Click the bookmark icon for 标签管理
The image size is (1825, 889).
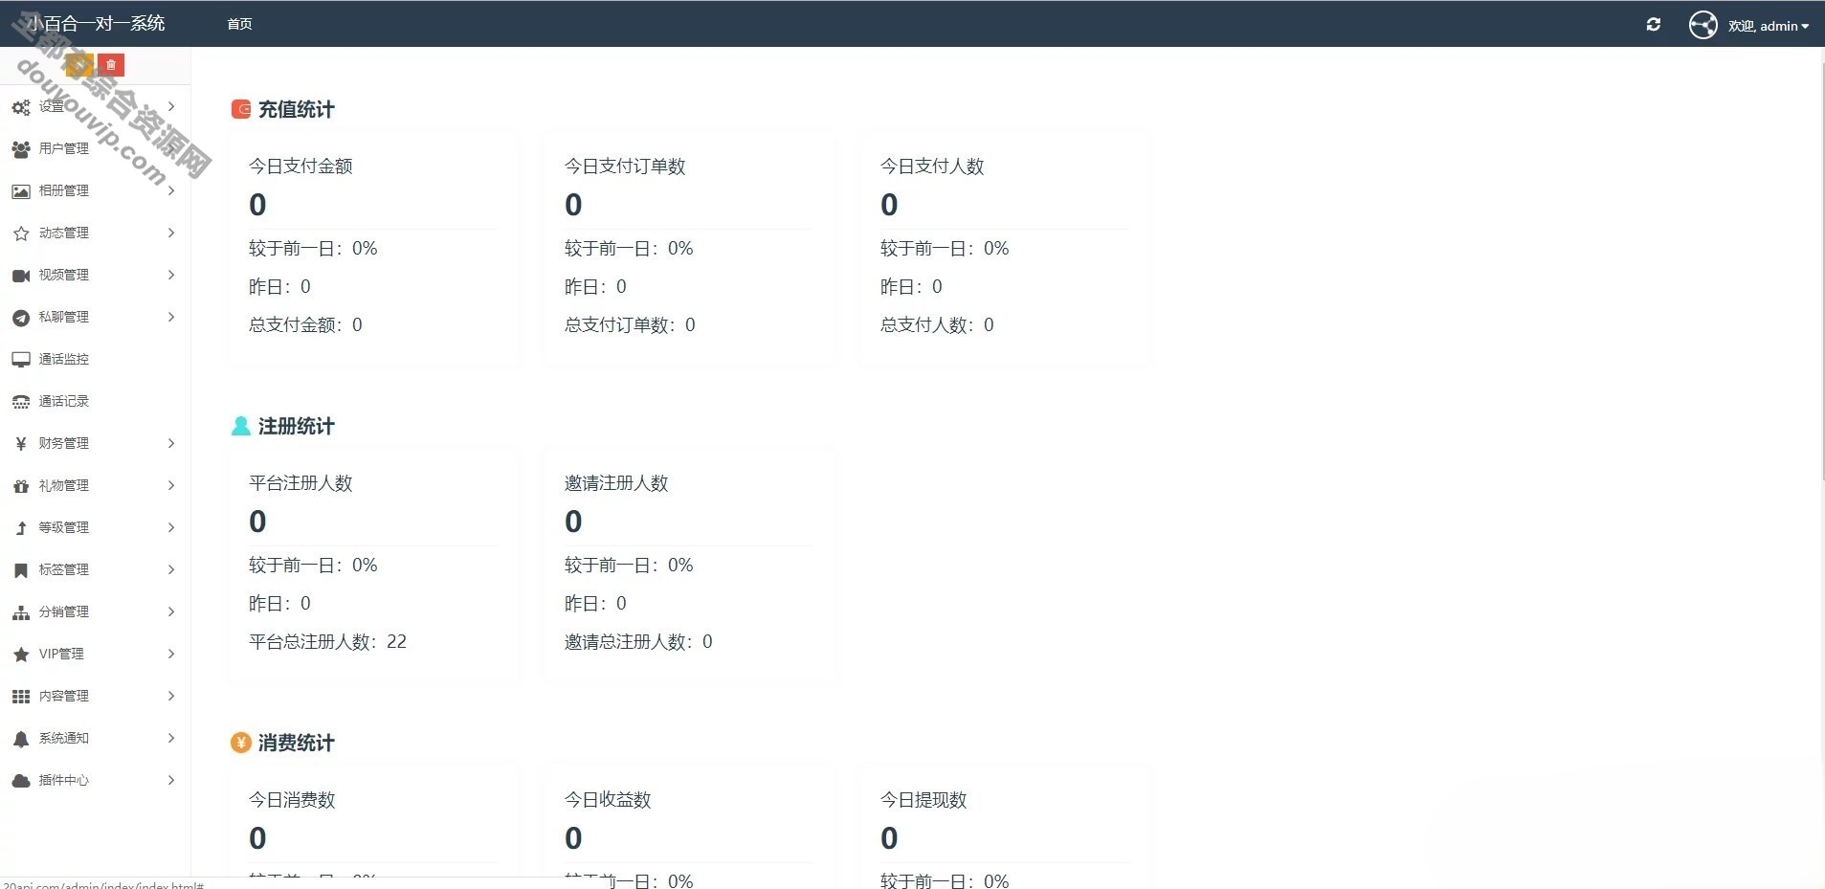click(x=21, y=570)
